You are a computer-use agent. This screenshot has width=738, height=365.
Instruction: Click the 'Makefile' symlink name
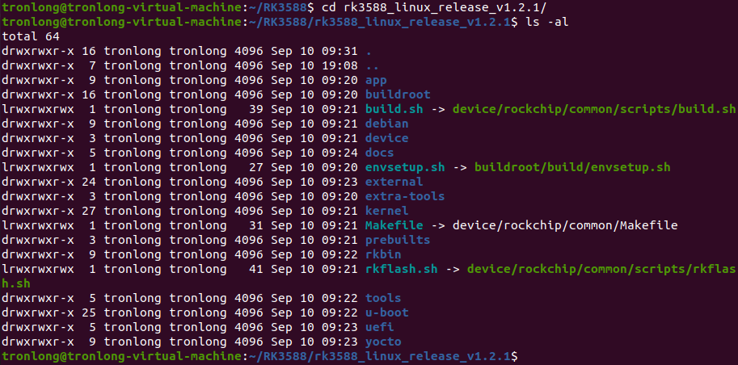tap(394, 225)
